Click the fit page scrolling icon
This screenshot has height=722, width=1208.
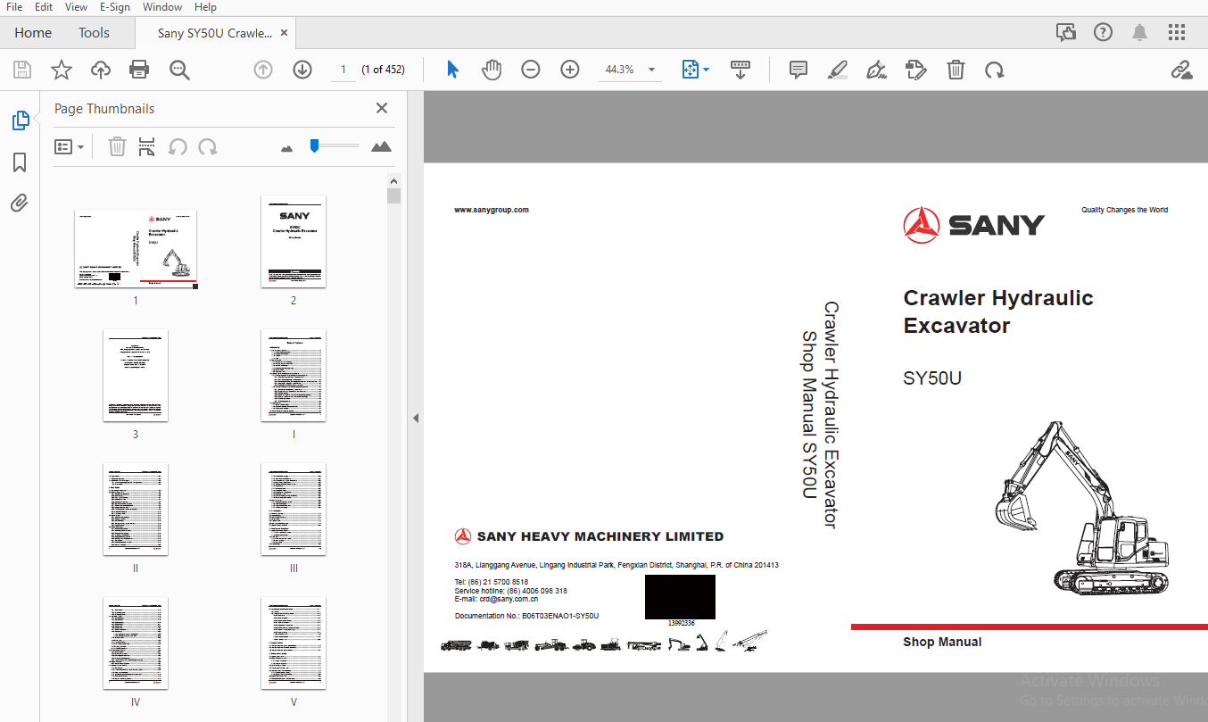pos(690,70)
